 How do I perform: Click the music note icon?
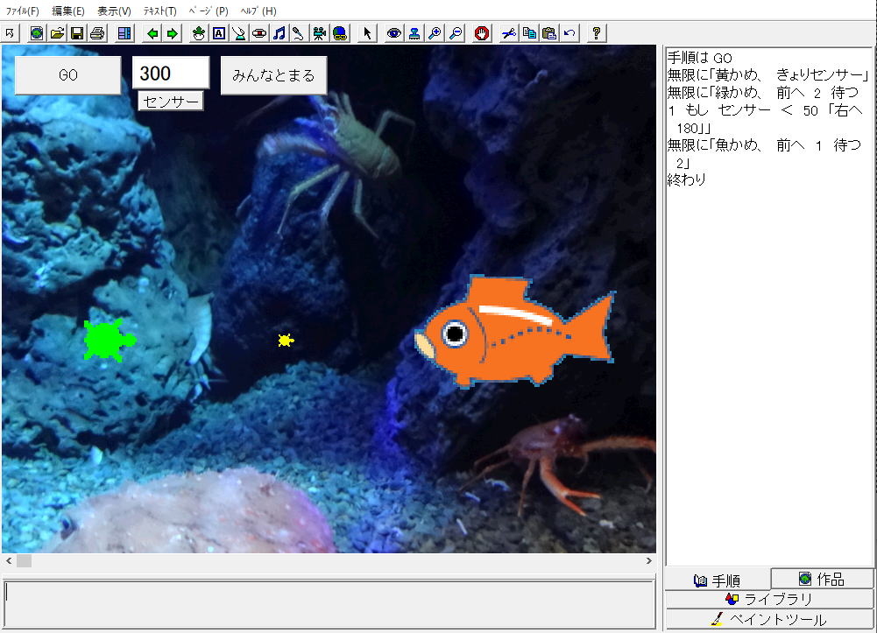[x=279, y=33]
